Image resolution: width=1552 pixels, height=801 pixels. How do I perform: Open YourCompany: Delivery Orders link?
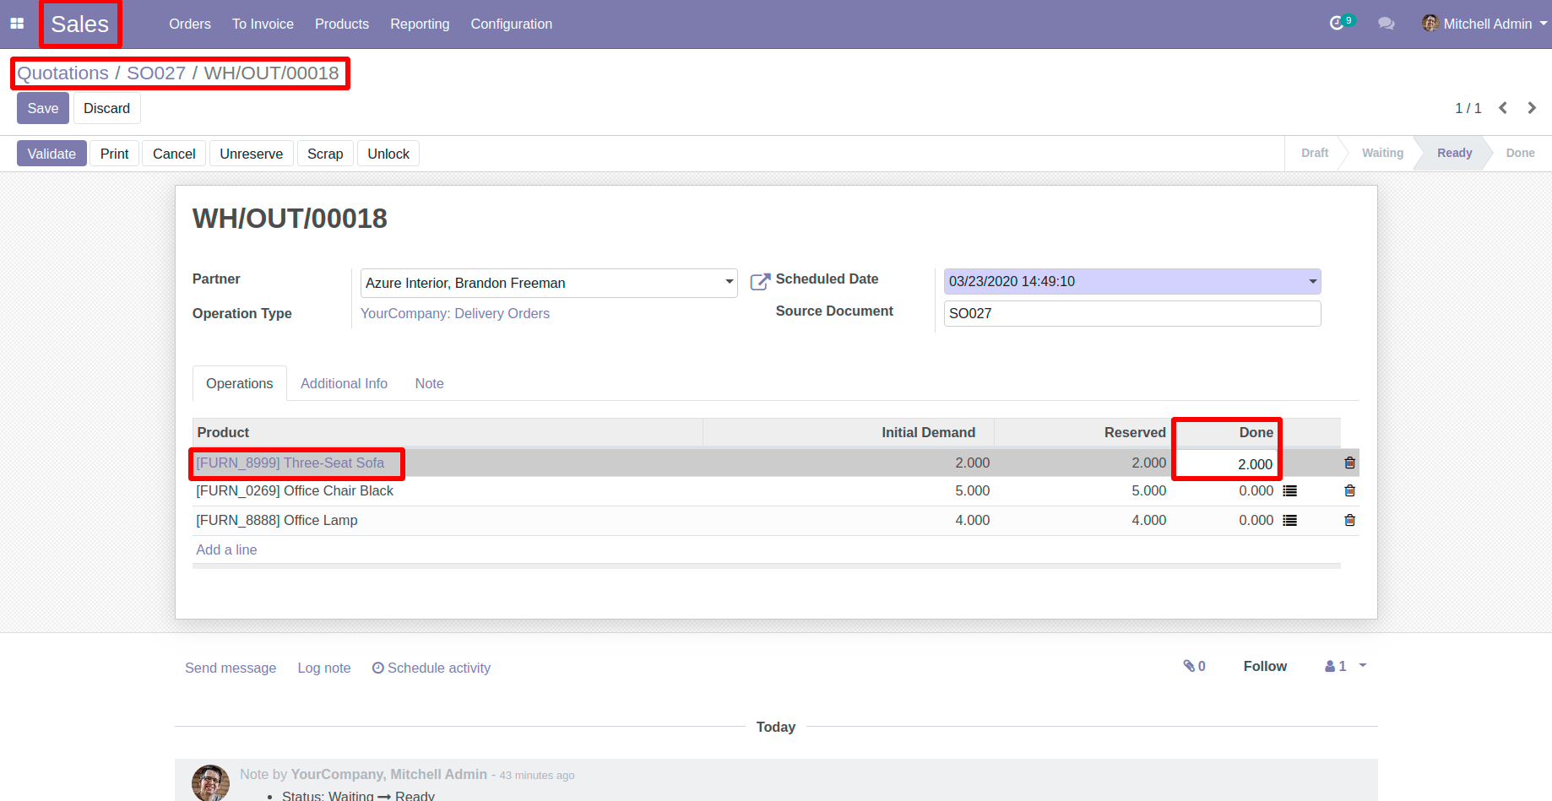455,313
